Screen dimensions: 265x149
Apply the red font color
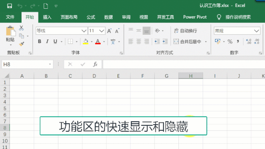pos(98,41)
